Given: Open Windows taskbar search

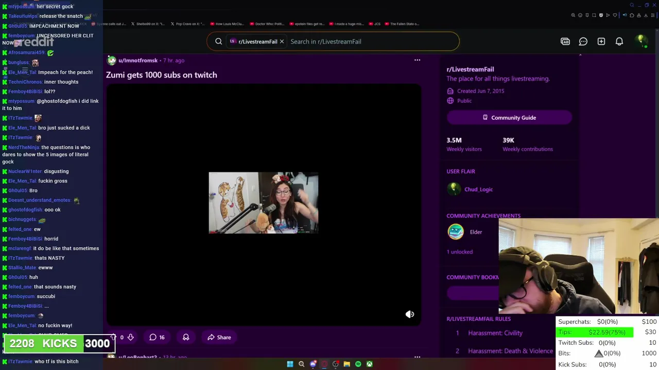Looking at the screenshot, I should pyautogui.click(x=301, y=364).
